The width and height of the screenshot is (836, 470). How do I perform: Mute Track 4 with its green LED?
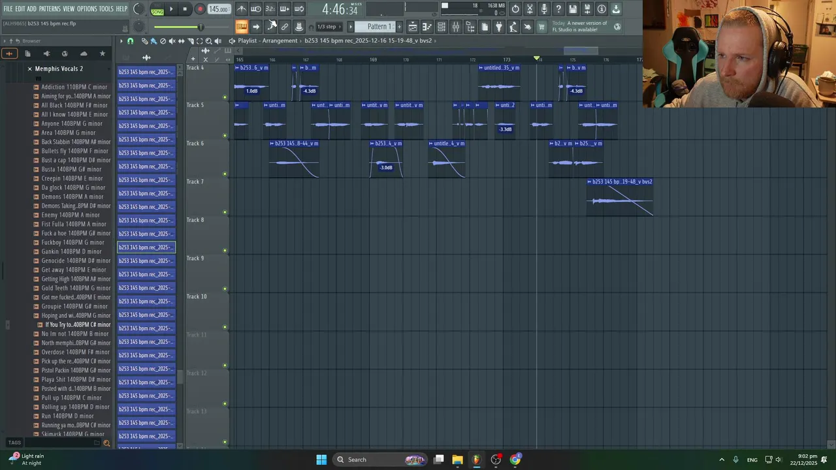click(225, 97)
